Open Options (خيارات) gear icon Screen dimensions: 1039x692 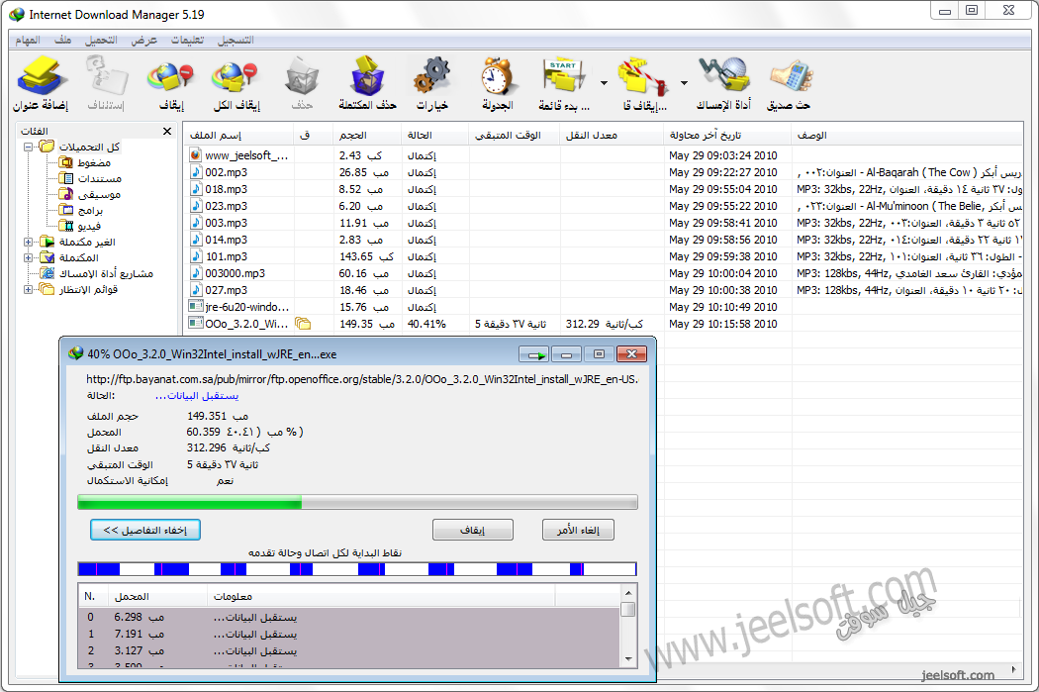[432, 83]
